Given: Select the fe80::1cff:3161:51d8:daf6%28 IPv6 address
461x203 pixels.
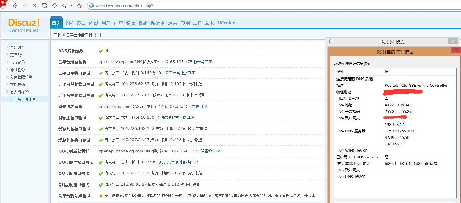Looking at the screenshot, I should click(x=411, y=164).
